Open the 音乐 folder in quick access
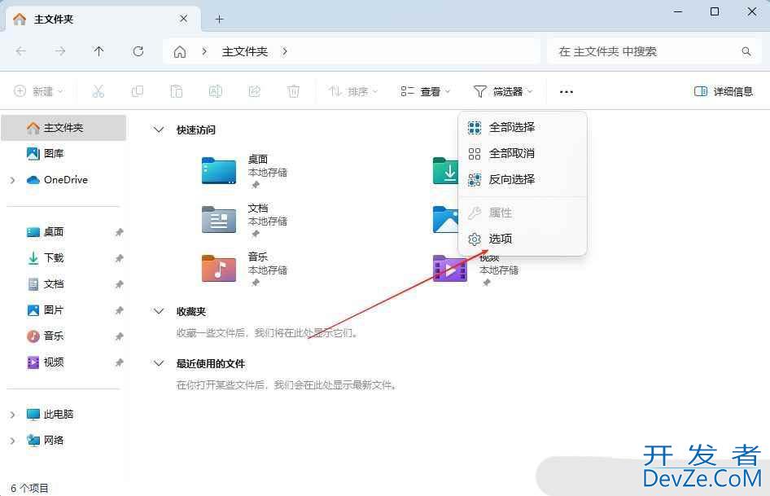 219,268
